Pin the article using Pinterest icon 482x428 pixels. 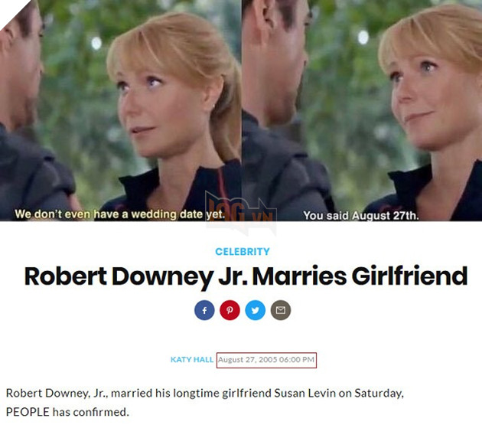coord(230,310)
